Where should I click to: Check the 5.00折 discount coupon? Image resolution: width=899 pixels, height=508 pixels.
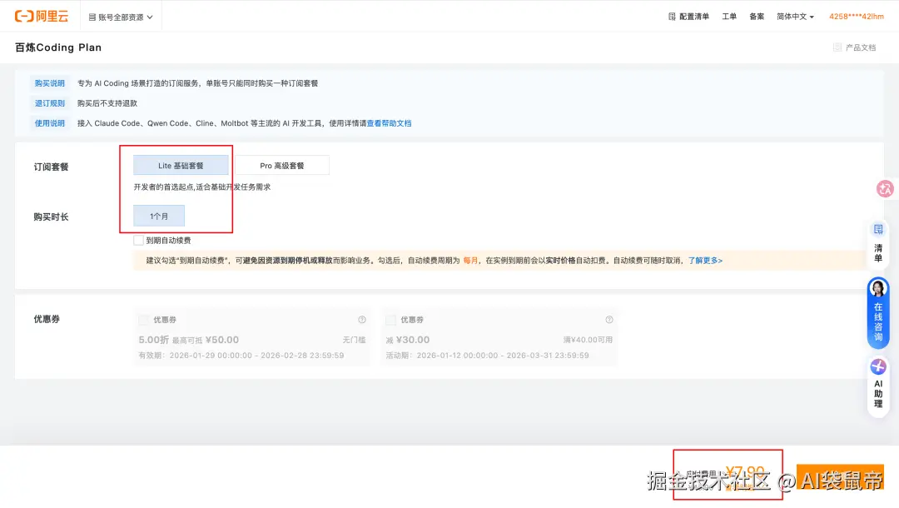(143, 320)
